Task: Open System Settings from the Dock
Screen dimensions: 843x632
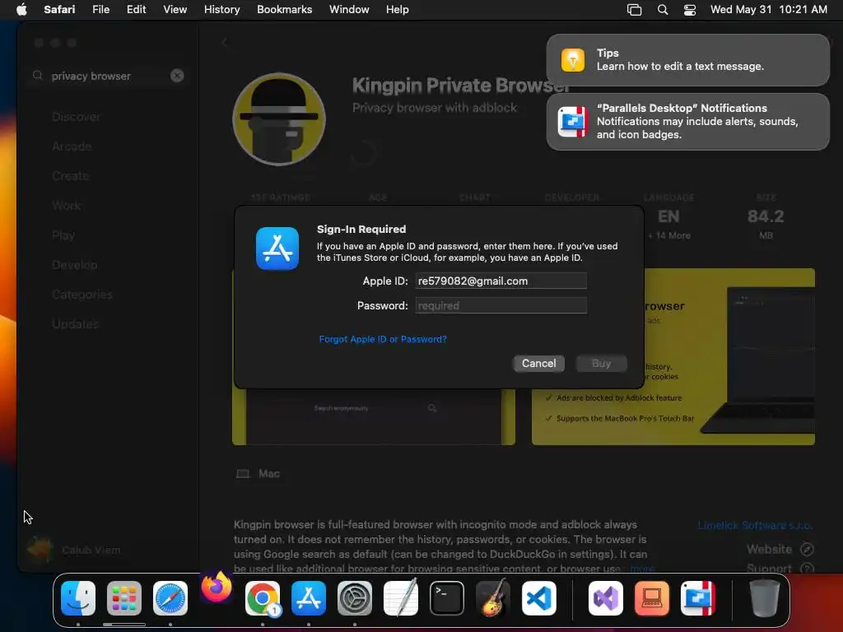Action: [355, 598]
